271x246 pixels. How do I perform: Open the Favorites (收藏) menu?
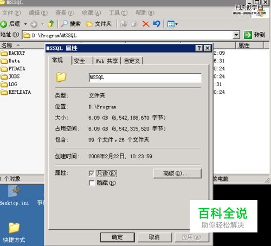(x=91, y=13)
